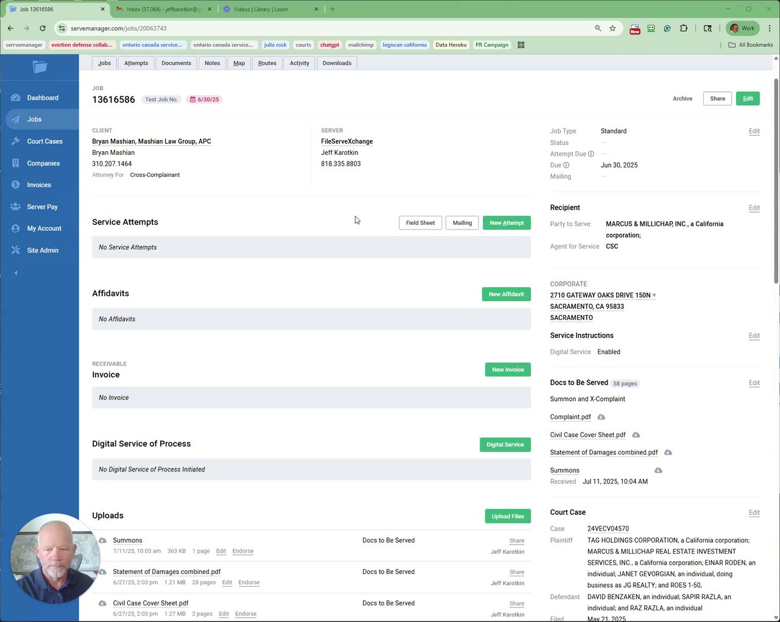Screen dimensions: 780x622
Task: Download Civil Case Cover Sheet.pdf cloud icon
Action: point(636,435)
